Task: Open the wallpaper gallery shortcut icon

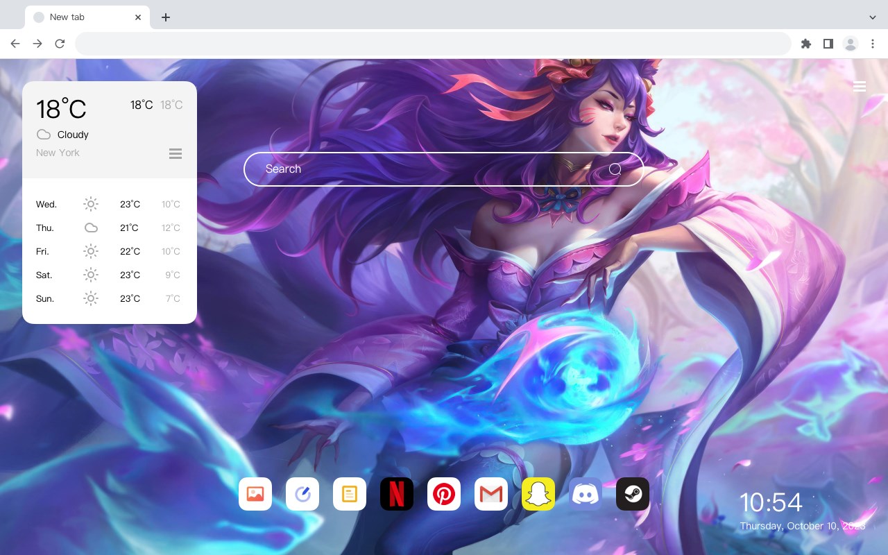Action: [x=255, y=494]
